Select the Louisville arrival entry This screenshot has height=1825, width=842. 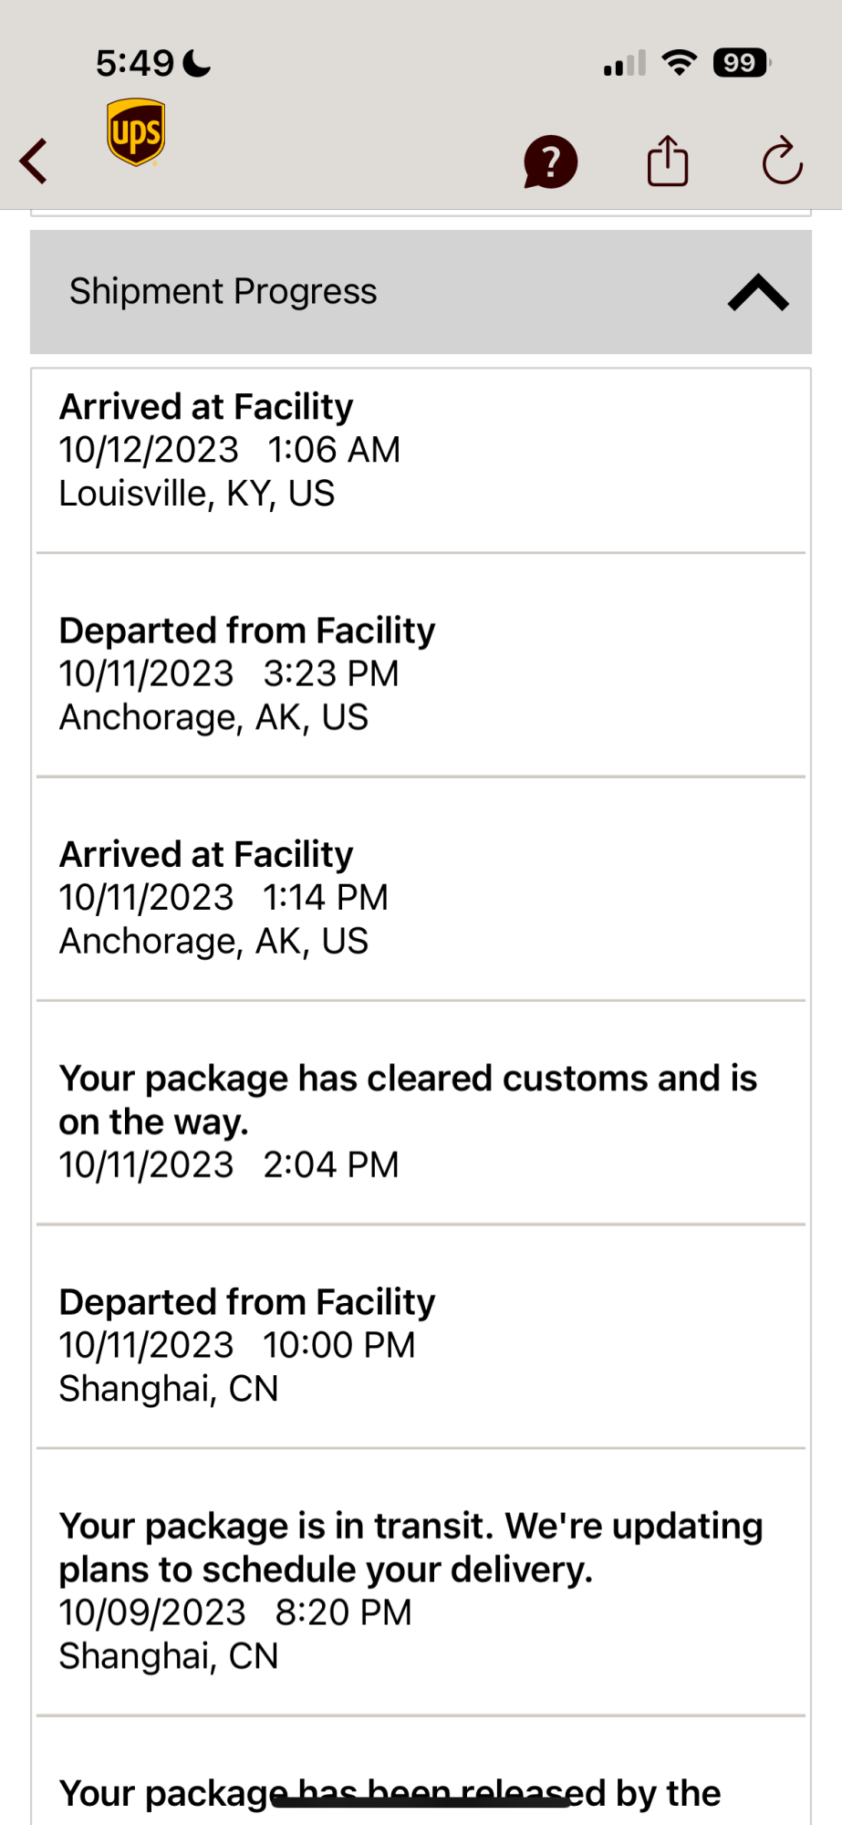click(x=421, y=450)
